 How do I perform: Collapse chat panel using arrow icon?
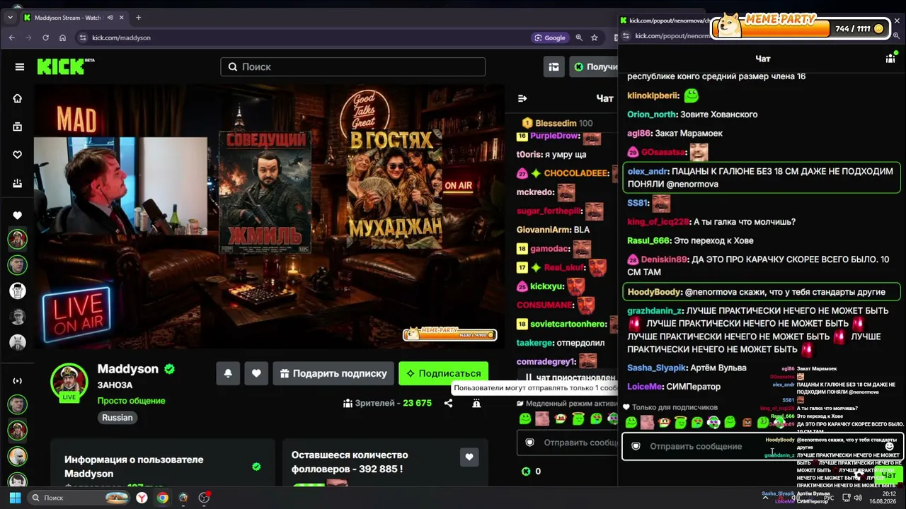tap(522, 98)
